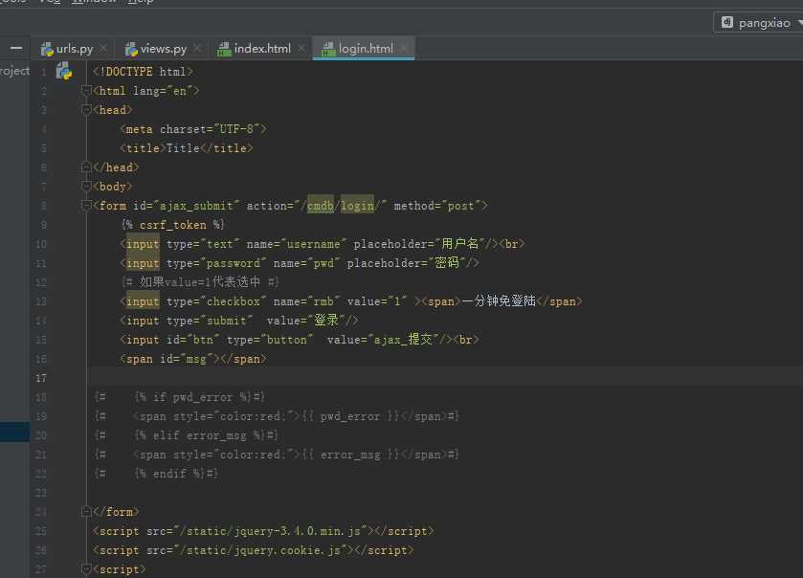Click the jquery.cookie.js script source
The height and width of the screenshot is (578, 803).
[x=260, y=550]
